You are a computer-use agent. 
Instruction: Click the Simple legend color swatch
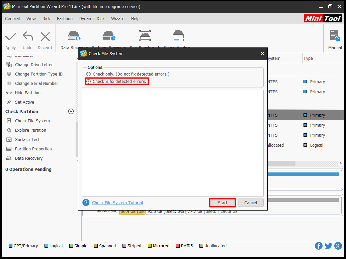pos(71,246)
